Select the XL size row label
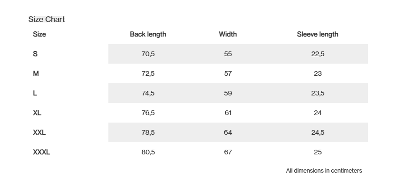Screen dimensions: 412x189 pyautogui.click(x=37, y=113)
